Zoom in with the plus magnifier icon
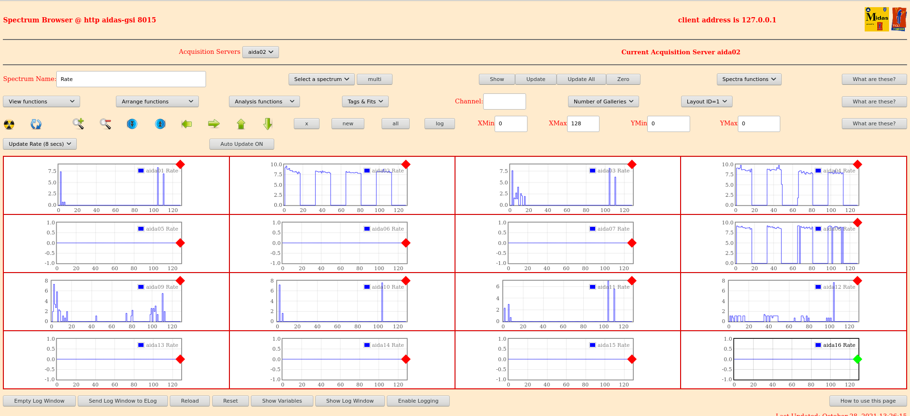The height and width of the screenshot is (416, 910). click(78, 124)
